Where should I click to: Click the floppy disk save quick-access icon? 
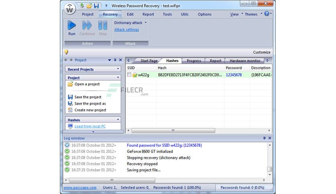click(96, 6)
